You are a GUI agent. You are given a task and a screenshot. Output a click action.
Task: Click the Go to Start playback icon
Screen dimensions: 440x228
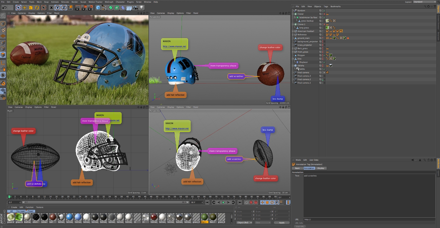pyautogui.click(x=207, y=202)
